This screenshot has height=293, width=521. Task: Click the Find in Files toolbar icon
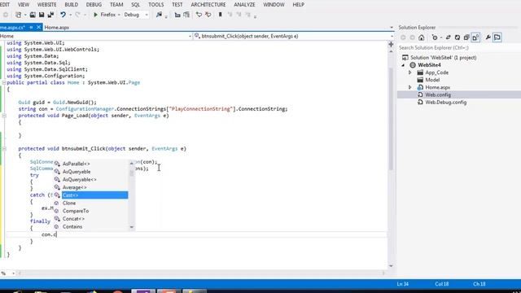click(x=159, y=15)
